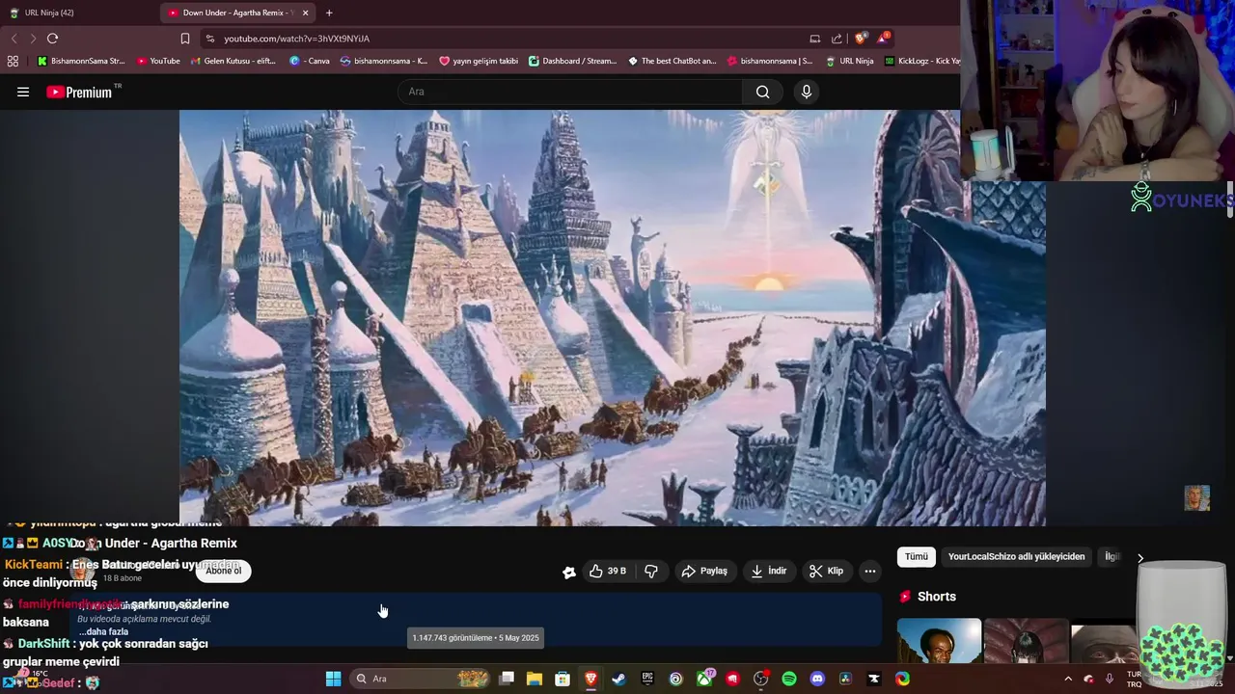Screen dimensions: 1235x694
Task: Click the sparkle Ask icon beside the like button
Action: (x=569, y=572)
